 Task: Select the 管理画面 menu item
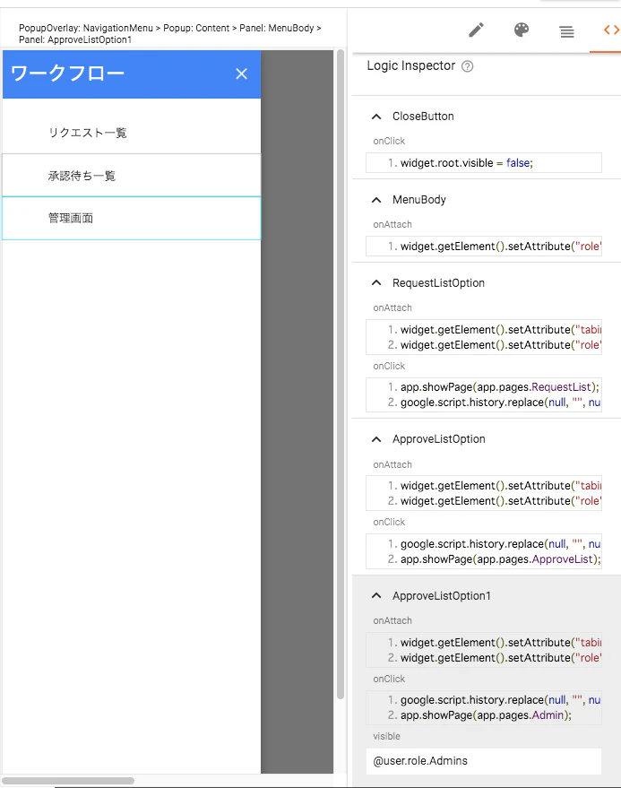[132, 218]
